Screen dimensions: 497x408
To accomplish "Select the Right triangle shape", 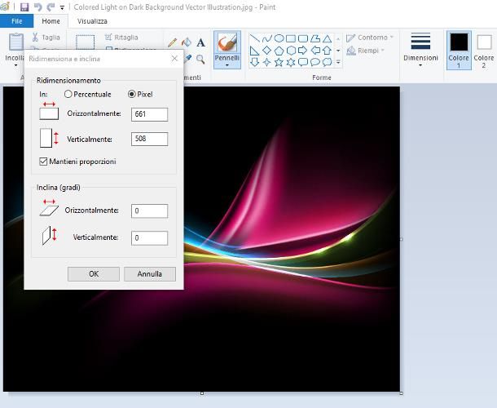I will [x=255, y=50].
